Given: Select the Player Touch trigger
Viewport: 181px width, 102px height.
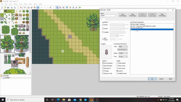Looking at the screenshot, I should point(117,66).
